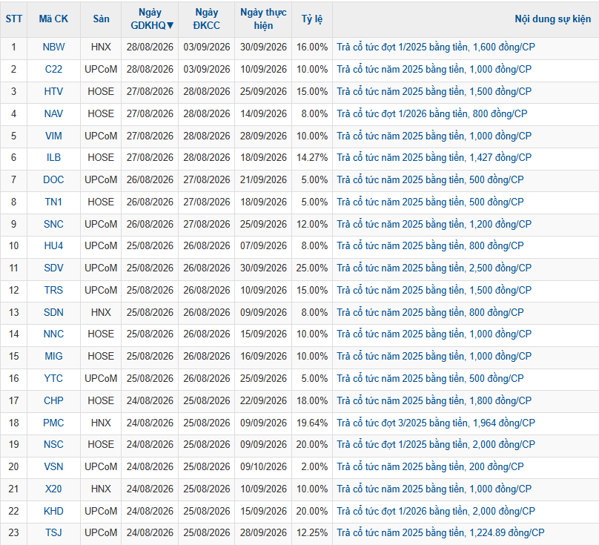
Task: Open stock code NAV
Action: tap(53, 113)
